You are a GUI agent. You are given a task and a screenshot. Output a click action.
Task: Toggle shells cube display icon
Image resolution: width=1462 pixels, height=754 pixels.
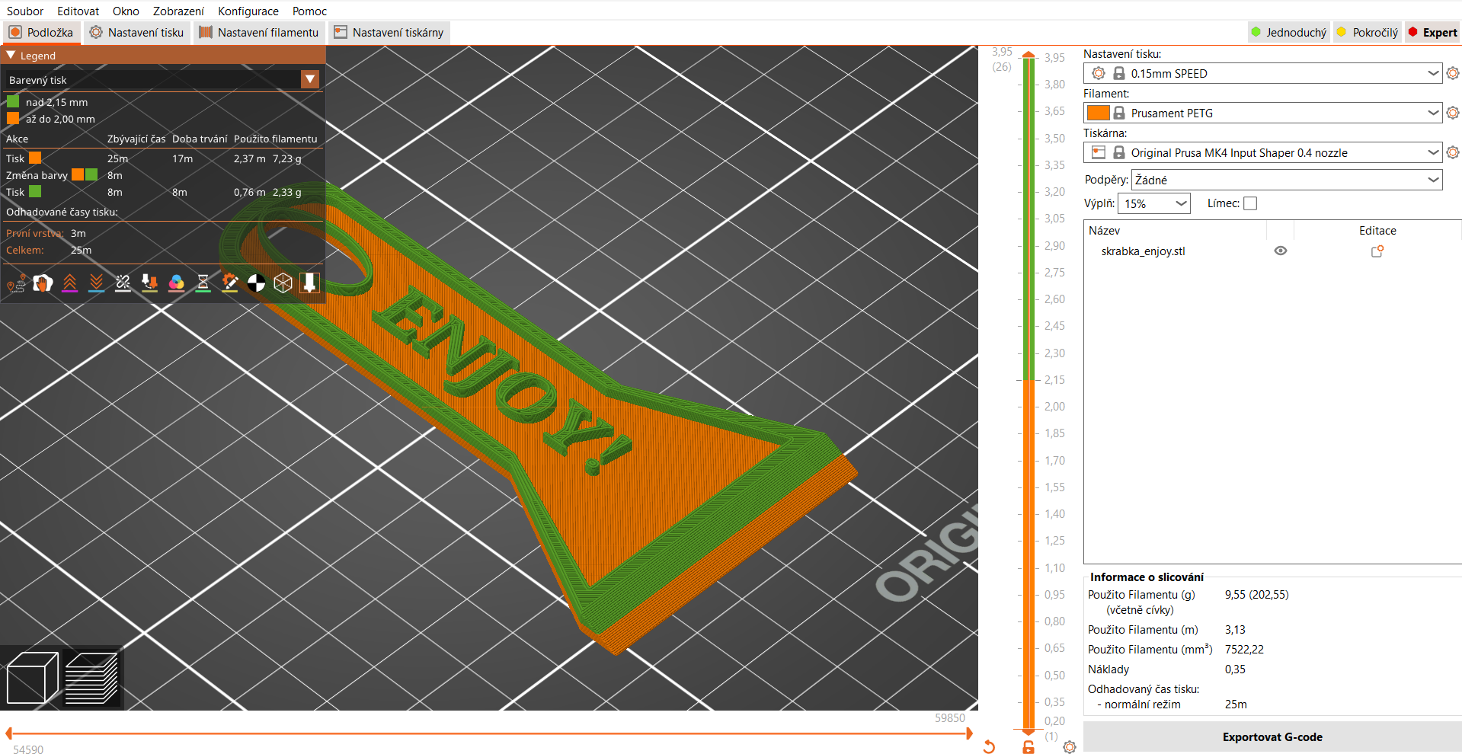pyautogui.click(x=283, y=283)
